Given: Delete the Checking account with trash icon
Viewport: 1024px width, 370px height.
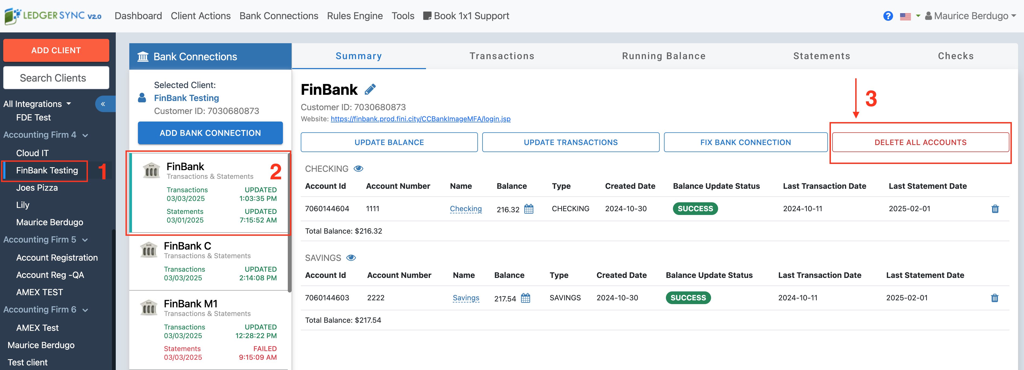Looking at the screenshot, I should tap(995, 209).
